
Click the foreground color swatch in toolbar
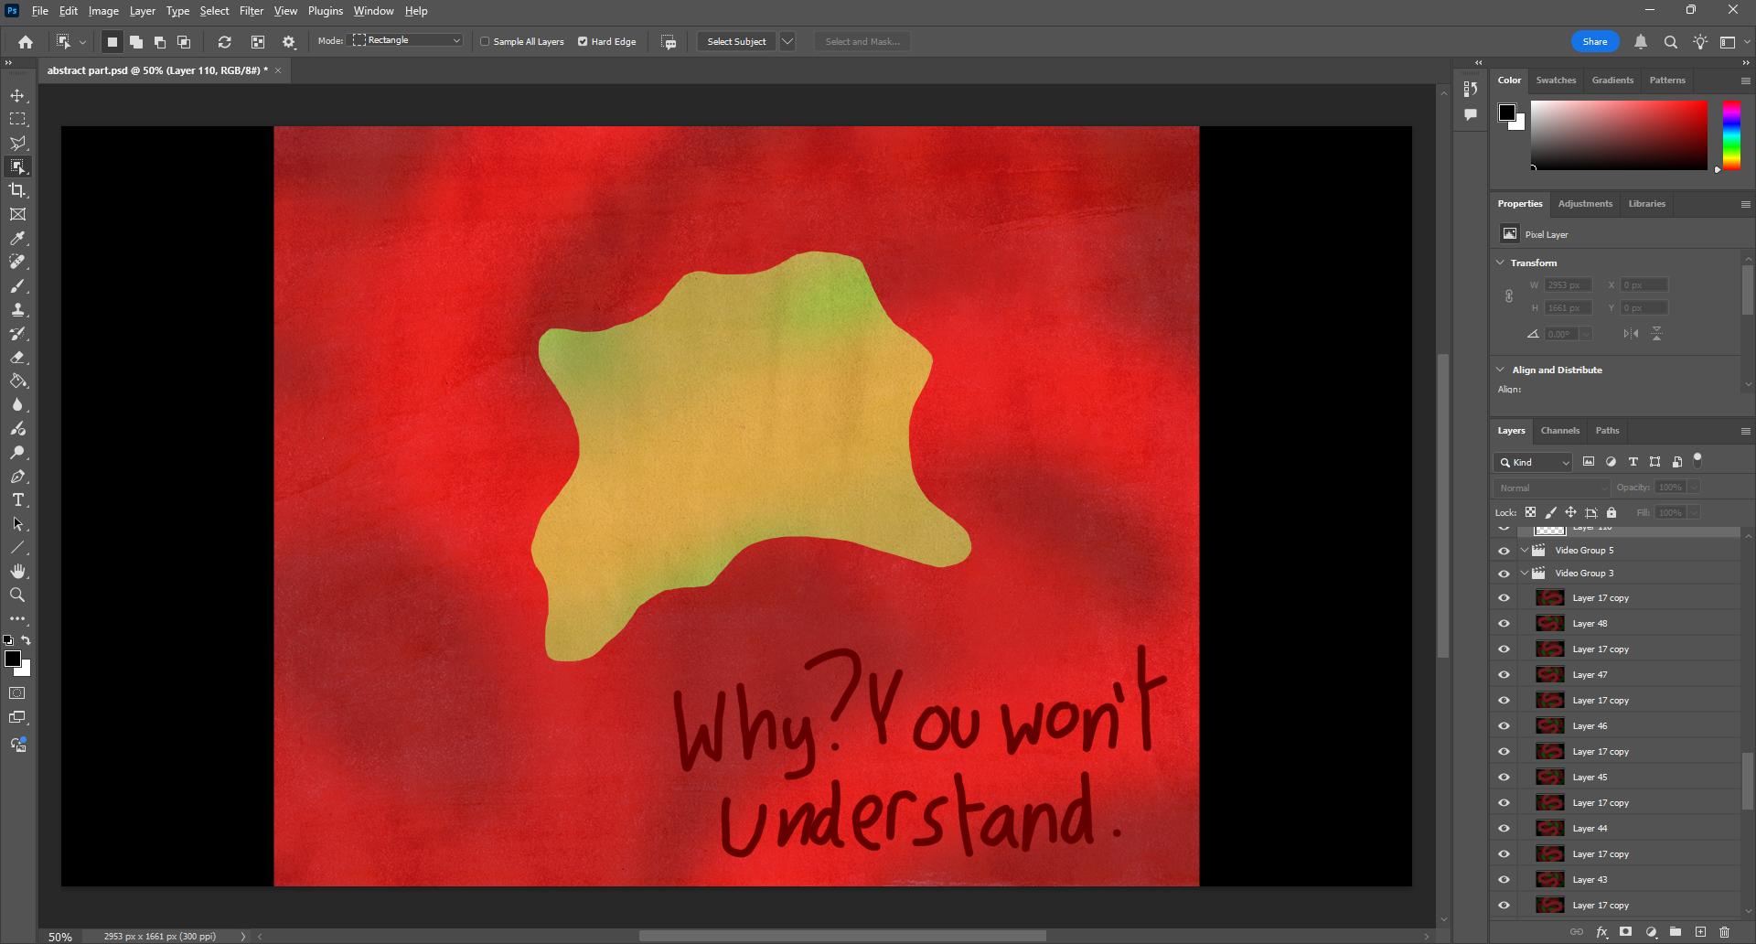[13, 659]
